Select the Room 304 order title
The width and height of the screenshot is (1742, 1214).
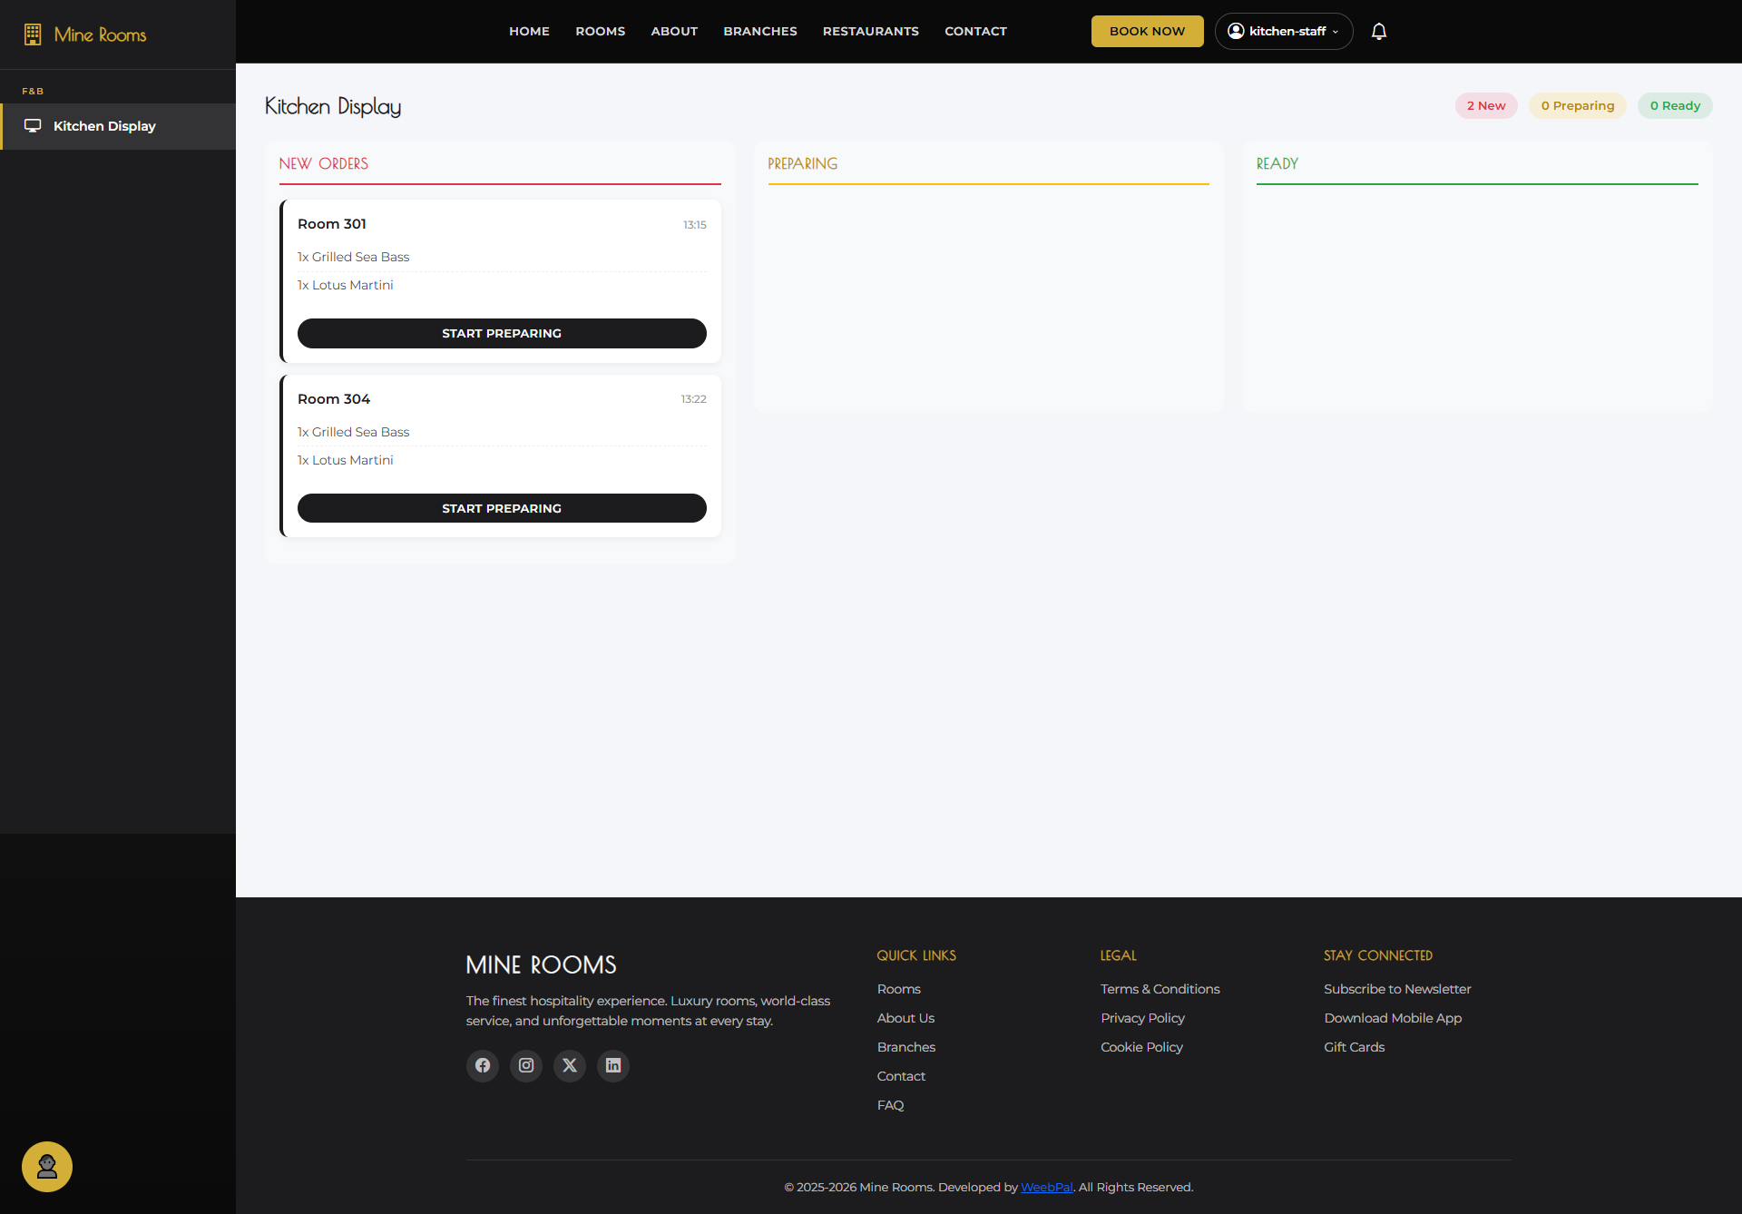coord(334,399)
